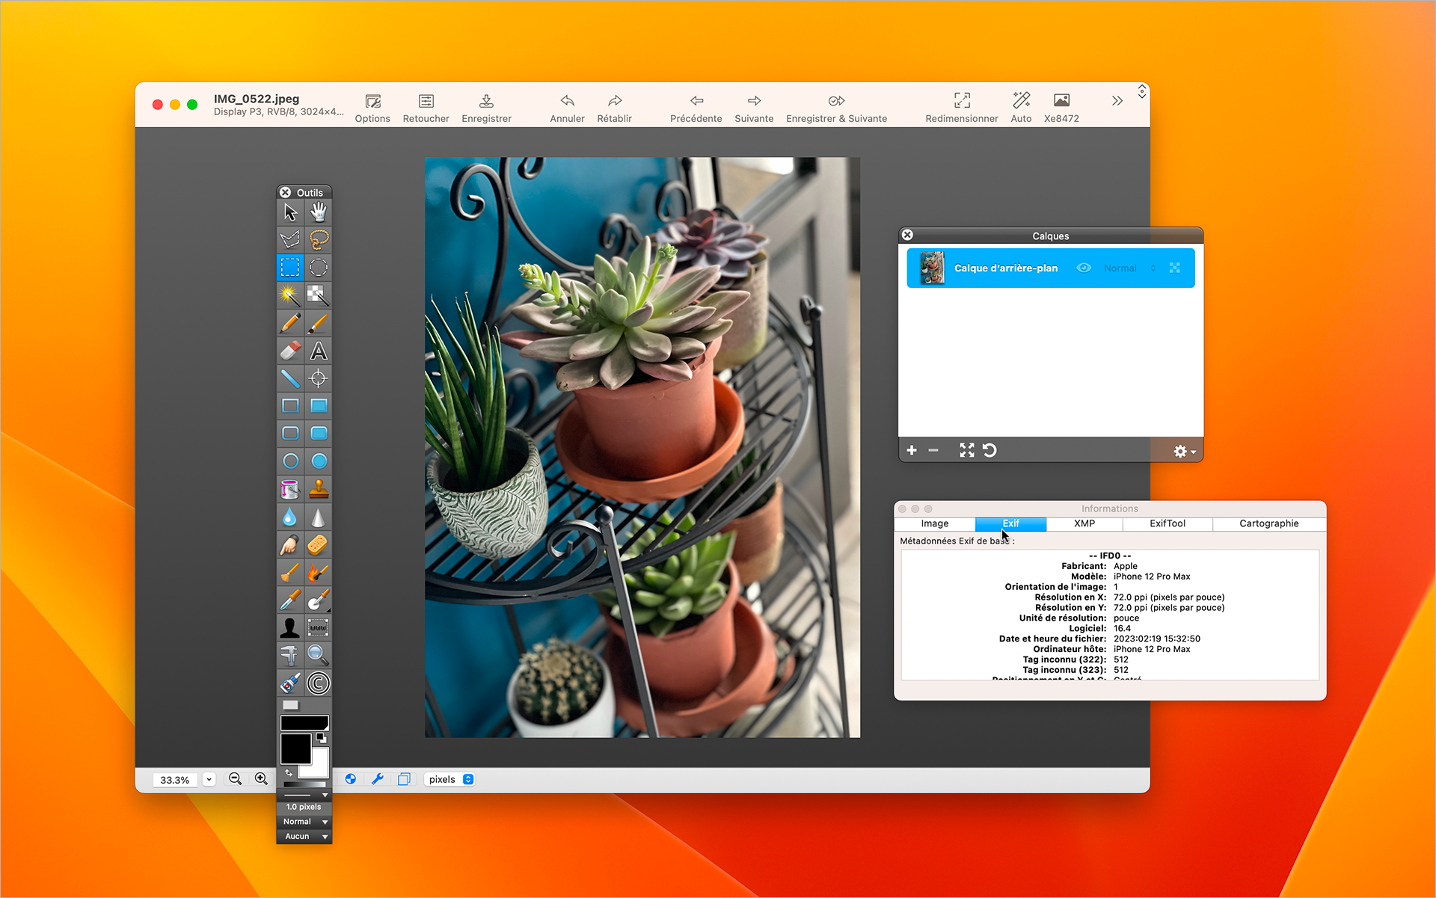Open the Cartographie tab
The image size is (1436, 898).
pyautogui.click(x=1268, y=523)
